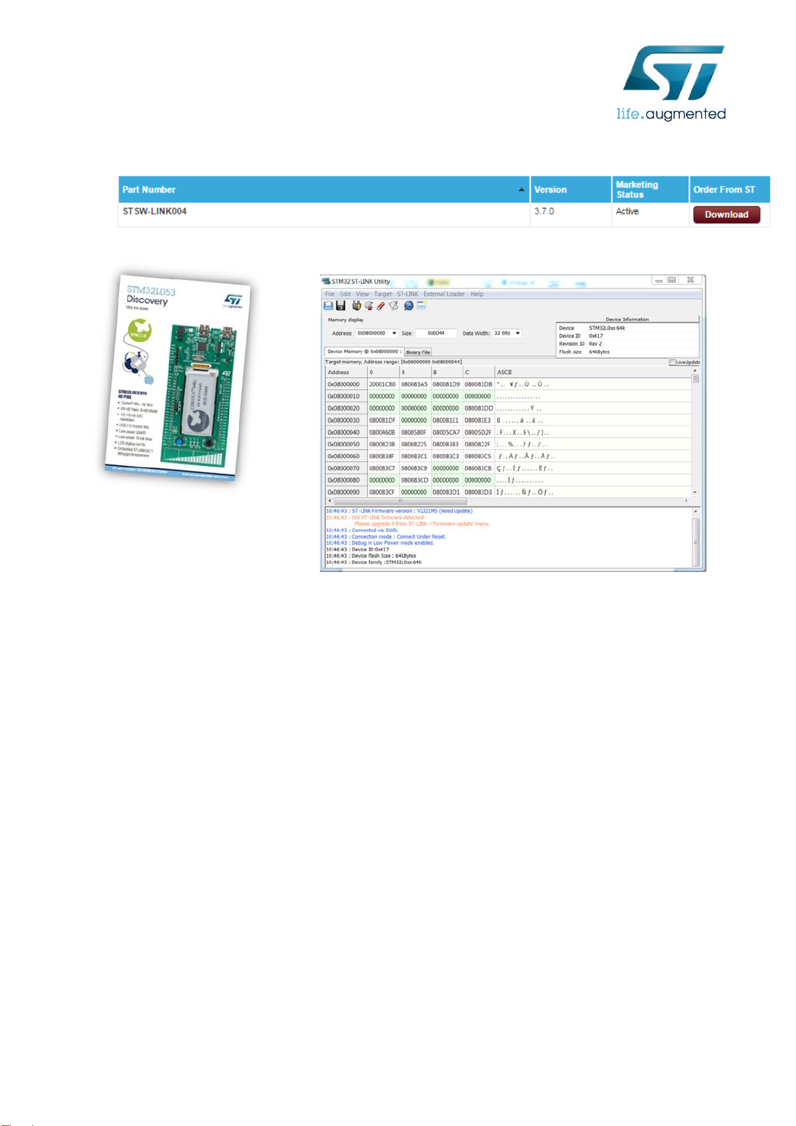796x1126 pixels.
Task: Click the red Download button
Action: [x=727, y=215]
